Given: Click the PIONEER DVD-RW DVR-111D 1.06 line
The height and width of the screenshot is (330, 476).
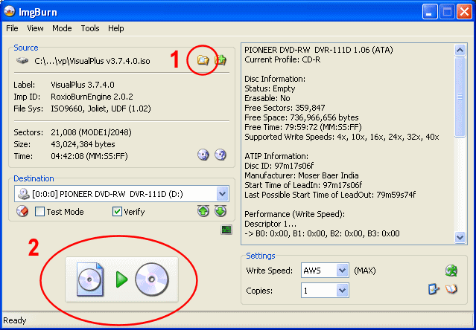Looking at the screenshot, I should click(x=319, y=50).
